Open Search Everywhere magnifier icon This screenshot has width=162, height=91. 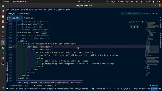click(x=157, y=14)
